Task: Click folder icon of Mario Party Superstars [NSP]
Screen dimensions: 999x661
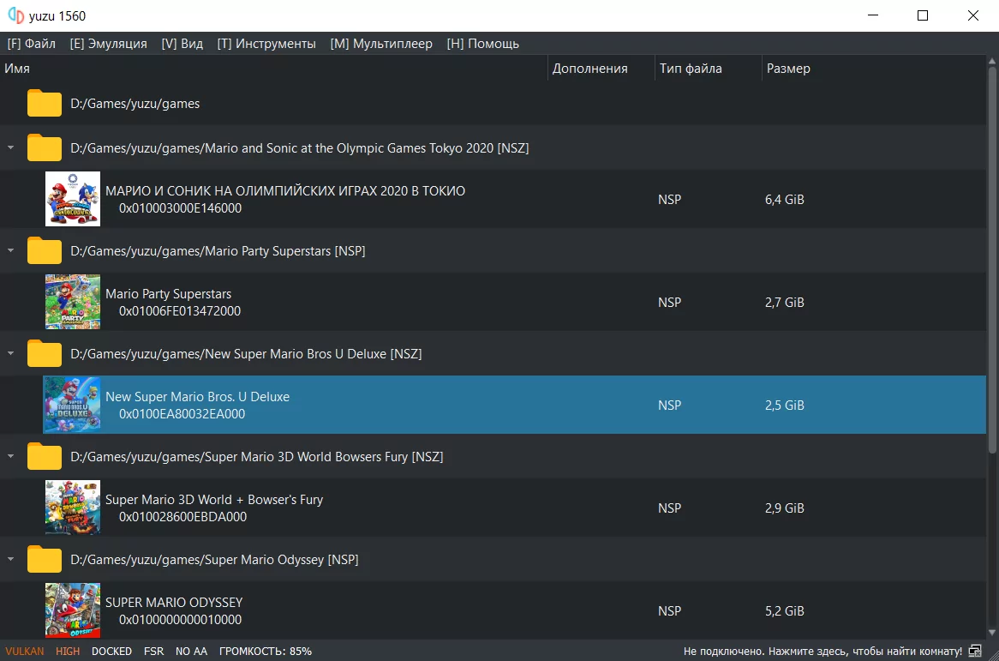Action: (x=44, y=250)
